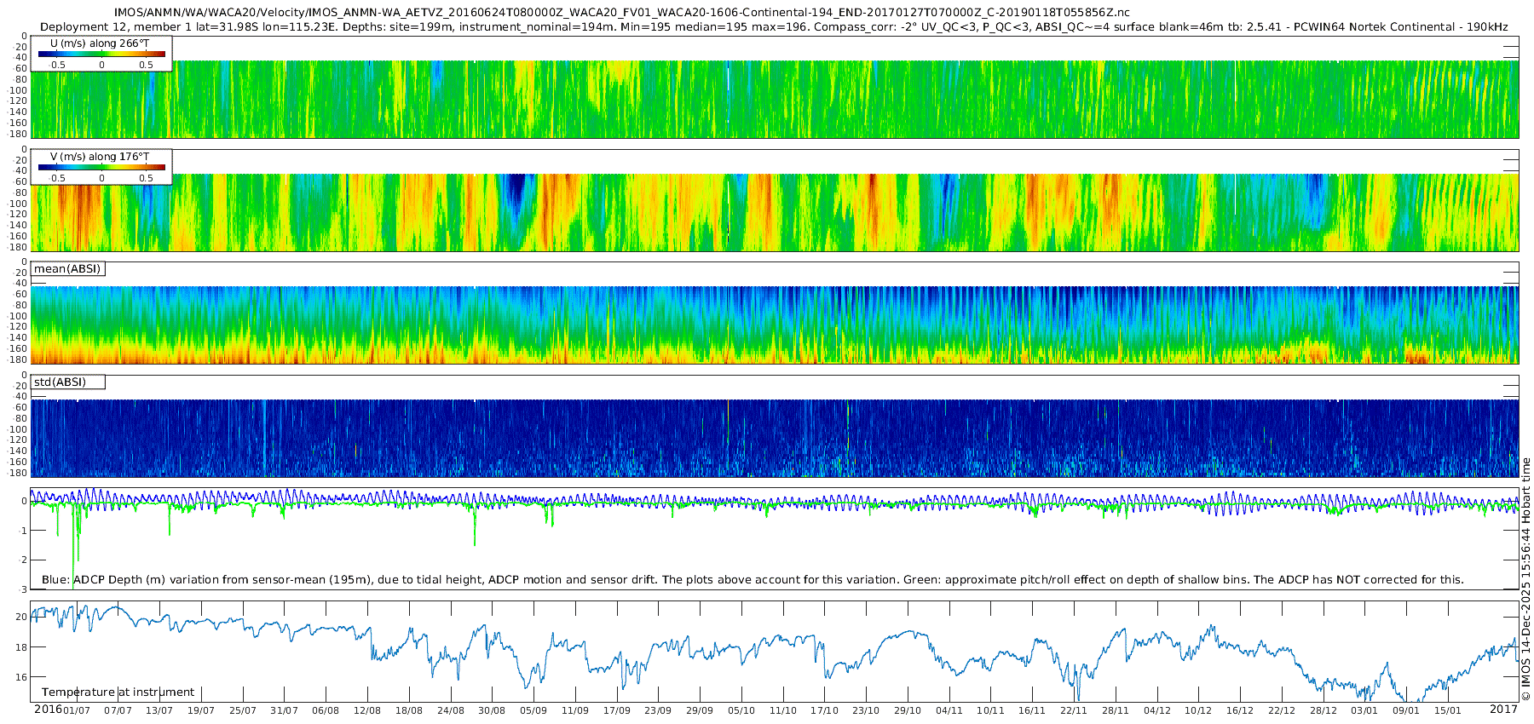This screenshot has width=1534, height=724.
Task: Click the 'V (m/s) along 176°T' legend title
Action: (x=100, y=157)
